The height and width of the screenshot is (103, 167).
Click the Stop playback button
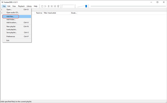pos(42,6)
